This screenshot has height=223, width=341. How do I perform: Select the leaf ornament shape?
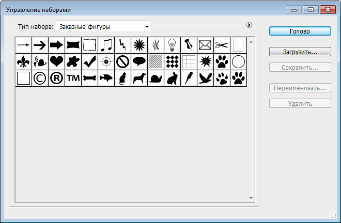[40, 62]
